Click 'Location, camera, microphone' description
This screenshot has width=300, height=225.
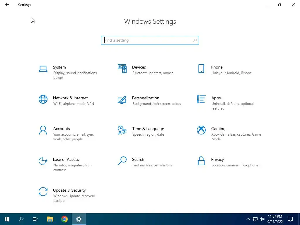pyautogui.click(x=235, y=165)
